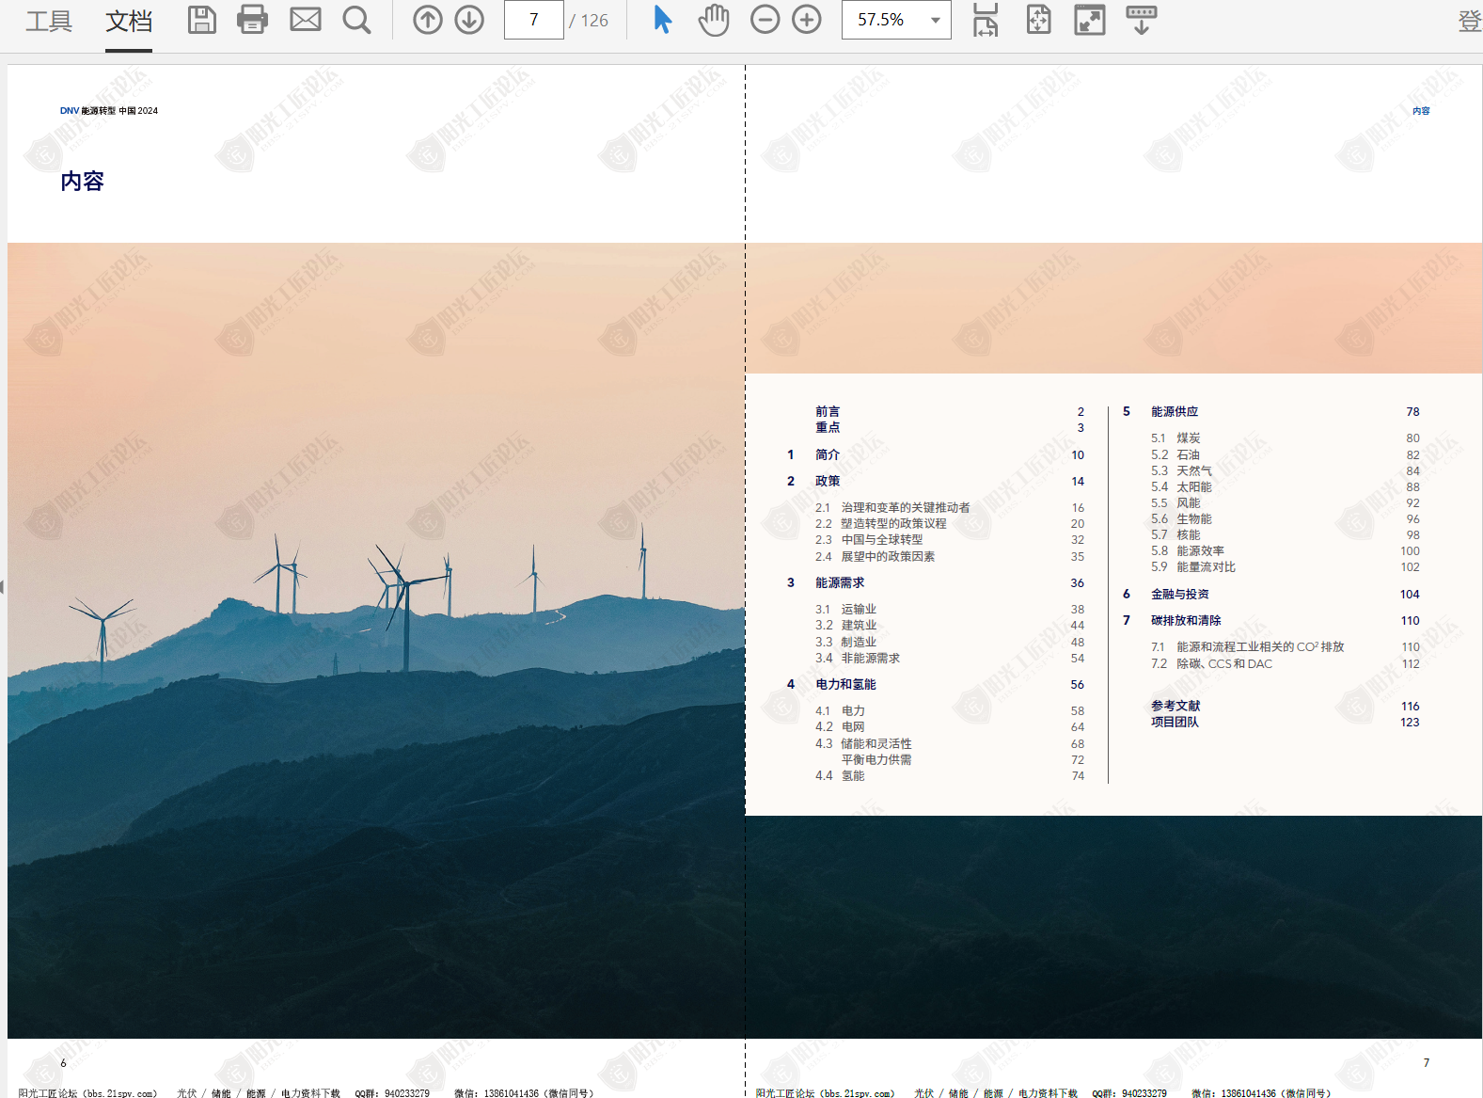Click 3.2 建筑业 entry
Viewport: 1483px width, 1098px height.
pos(845,625)
